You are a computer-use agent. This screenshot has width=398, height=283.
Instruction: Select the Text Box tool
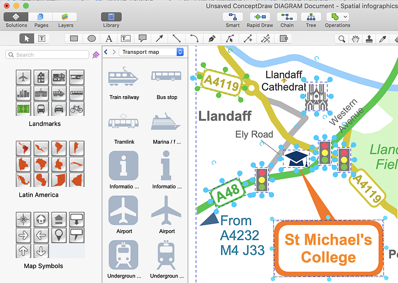pos(126,39)
